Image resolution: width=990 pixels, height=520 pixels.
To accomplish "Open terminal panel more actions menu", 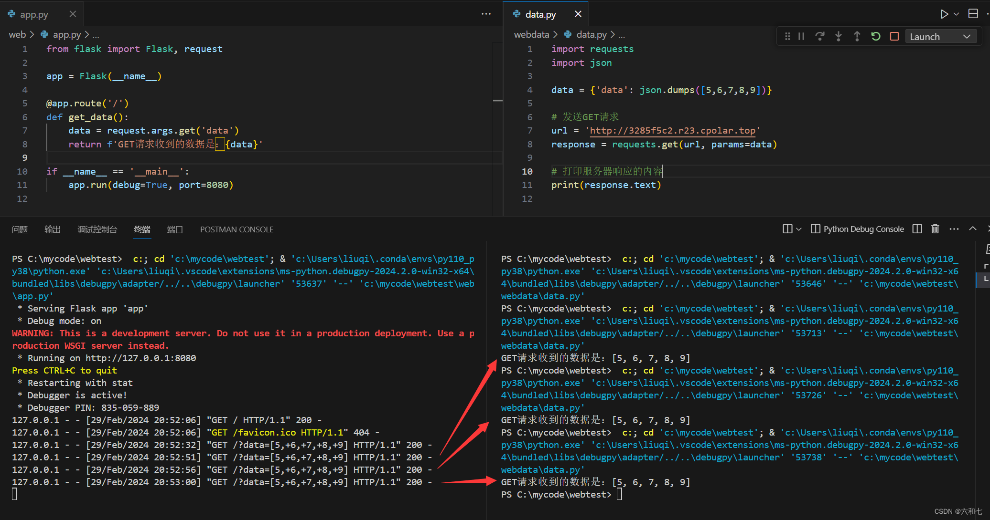I will [x=954, y=229].
